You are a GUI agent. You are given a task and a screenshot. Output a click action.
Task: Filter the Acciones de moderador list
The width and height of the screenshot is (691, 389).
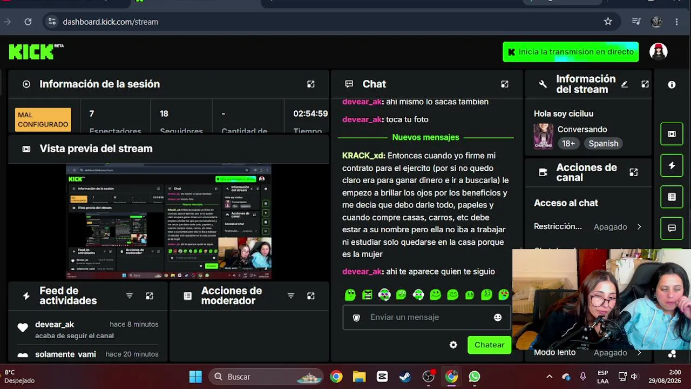coord(291,296)
